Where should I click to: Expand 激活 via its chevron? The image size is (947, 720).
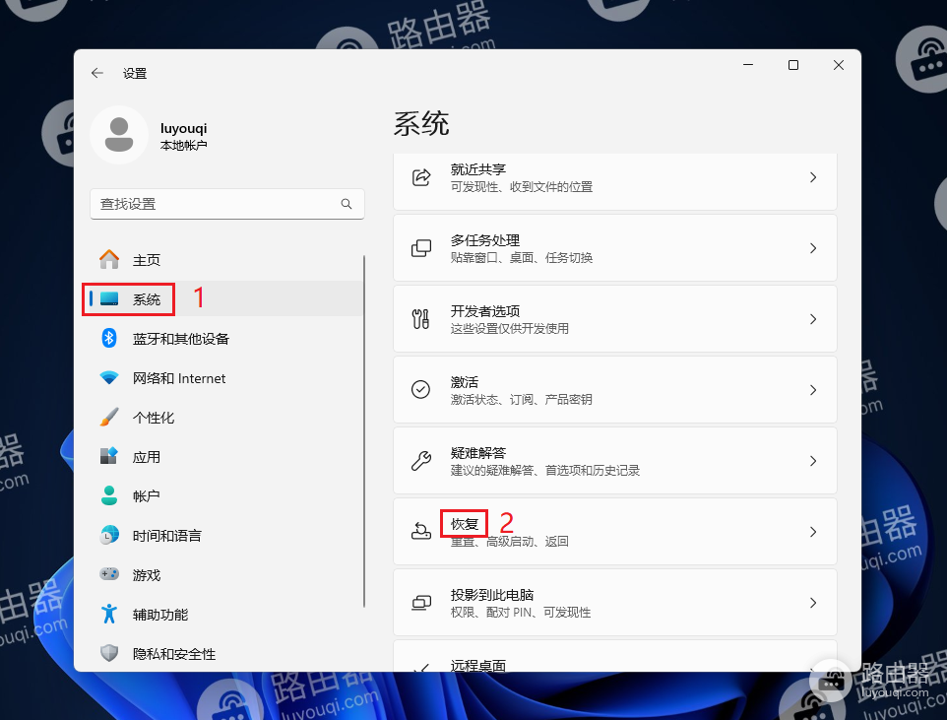point(813,390)
